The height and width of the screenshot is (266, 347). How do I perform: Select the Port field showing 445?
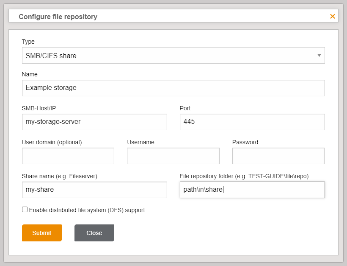252,122
